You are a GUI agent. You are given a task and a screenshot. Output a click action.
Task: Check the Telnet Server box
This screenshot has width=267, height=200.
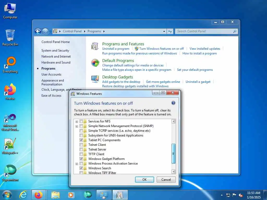pos(81,149)
